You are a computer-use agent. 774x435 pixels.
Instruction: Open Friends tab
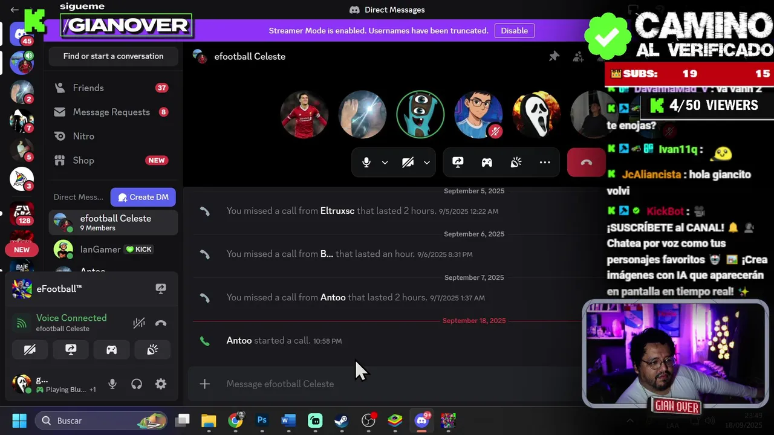tap(113, 88)
